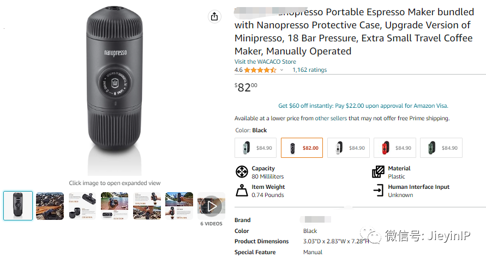The height and width of the screenshot is (258, 486).
Task: Click the Material icon
Action: click(378, 173)
